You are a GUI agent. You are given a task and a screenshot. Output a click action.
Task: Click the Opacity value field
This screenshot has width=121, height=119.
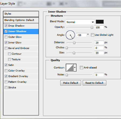[99, 27]
